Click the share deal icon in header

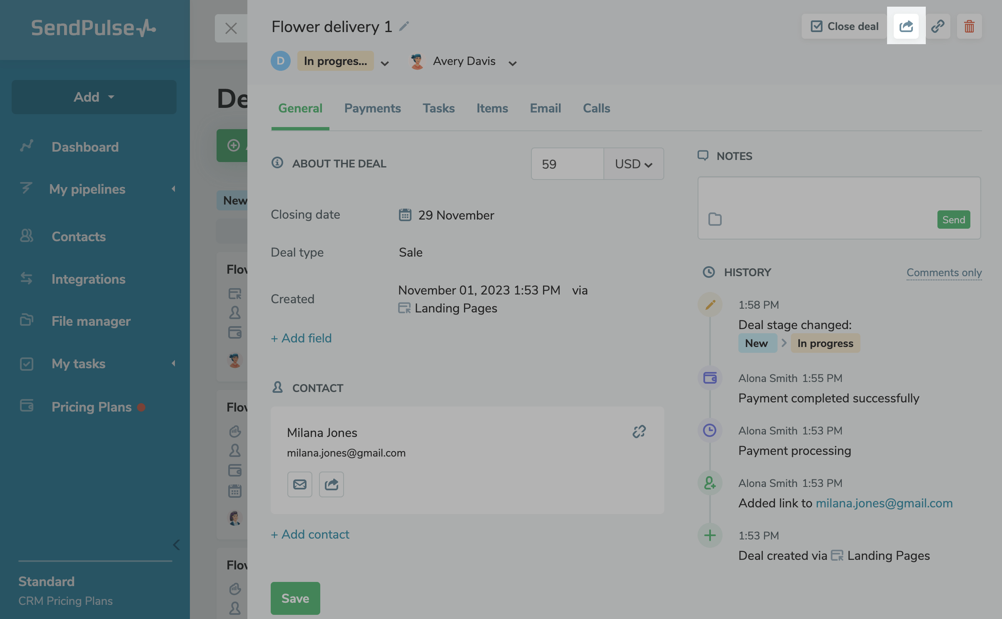(x=906, y=26)
